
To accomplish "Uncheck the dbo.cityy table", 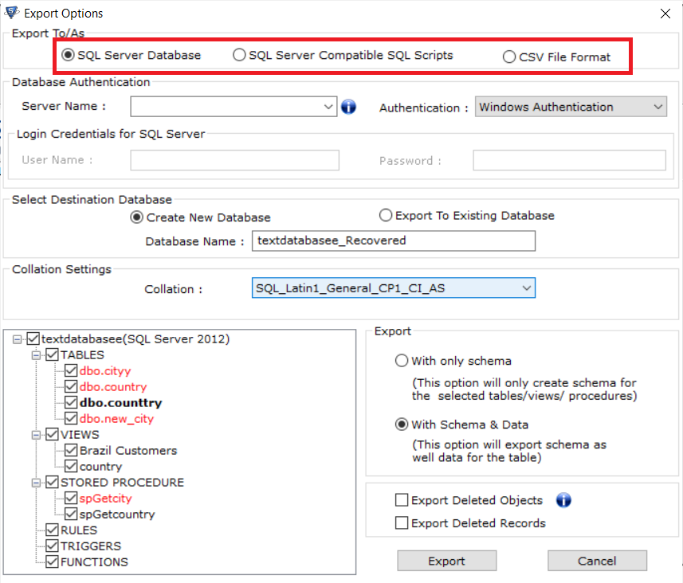I will pos(70,370).
